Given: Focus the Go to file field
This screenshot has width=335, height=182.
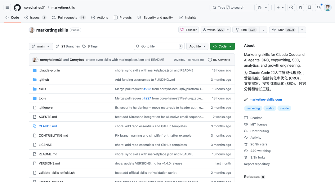Looking at the screenshot, I should point(159,46).
